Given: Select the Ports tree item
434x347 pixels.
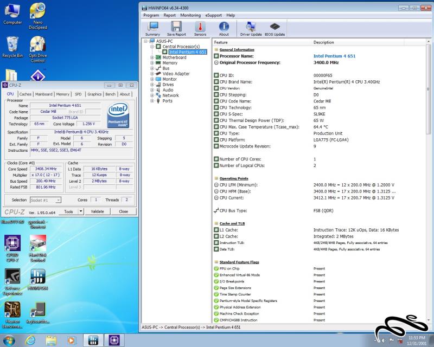Looking at the screenshot, I should 167,101.
